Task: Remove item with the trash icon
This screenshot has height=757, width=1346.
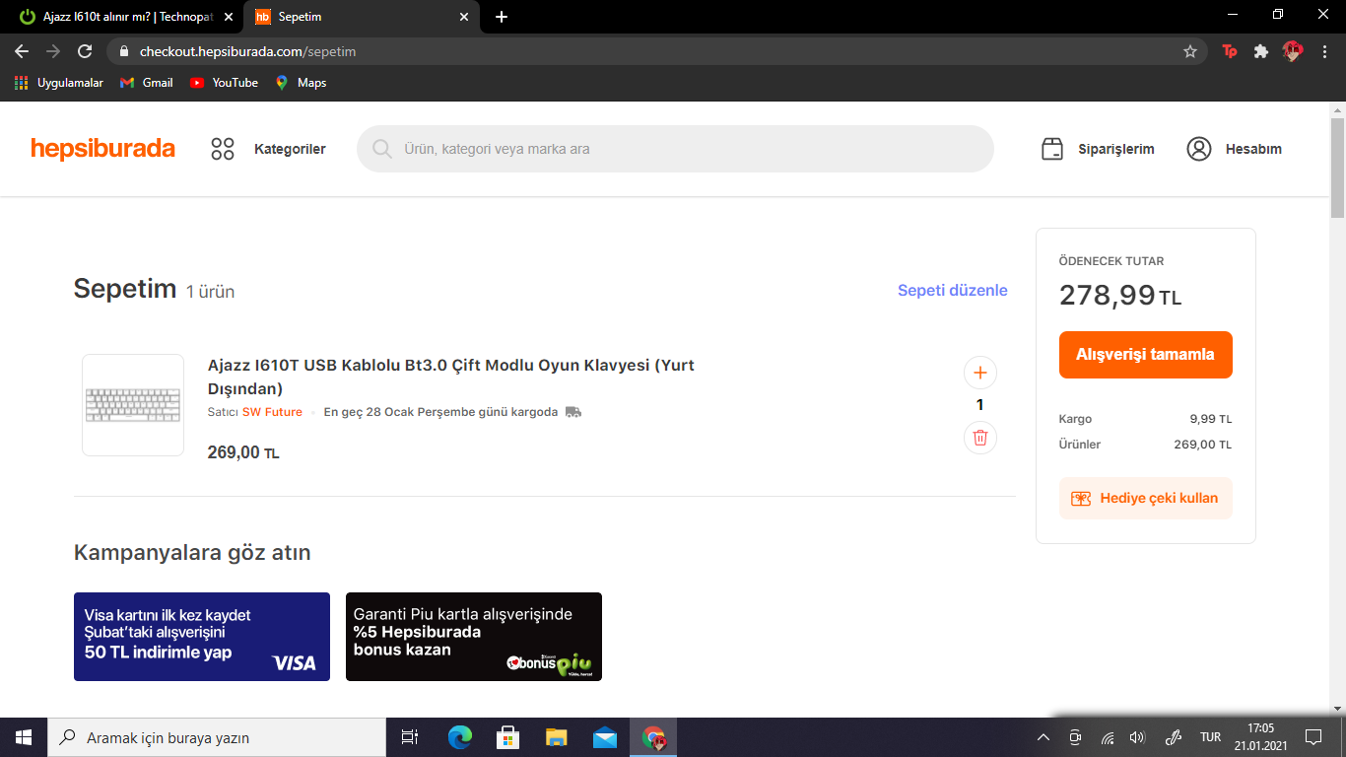Action: pyautogui.click(x=979, y=438)
